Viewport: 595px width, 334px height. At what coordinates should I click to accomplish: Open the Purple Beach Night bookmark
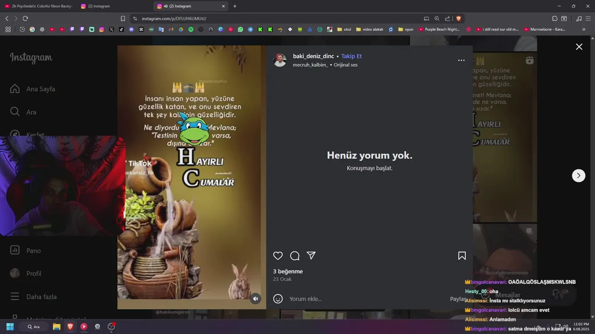[x=439, y=29]
